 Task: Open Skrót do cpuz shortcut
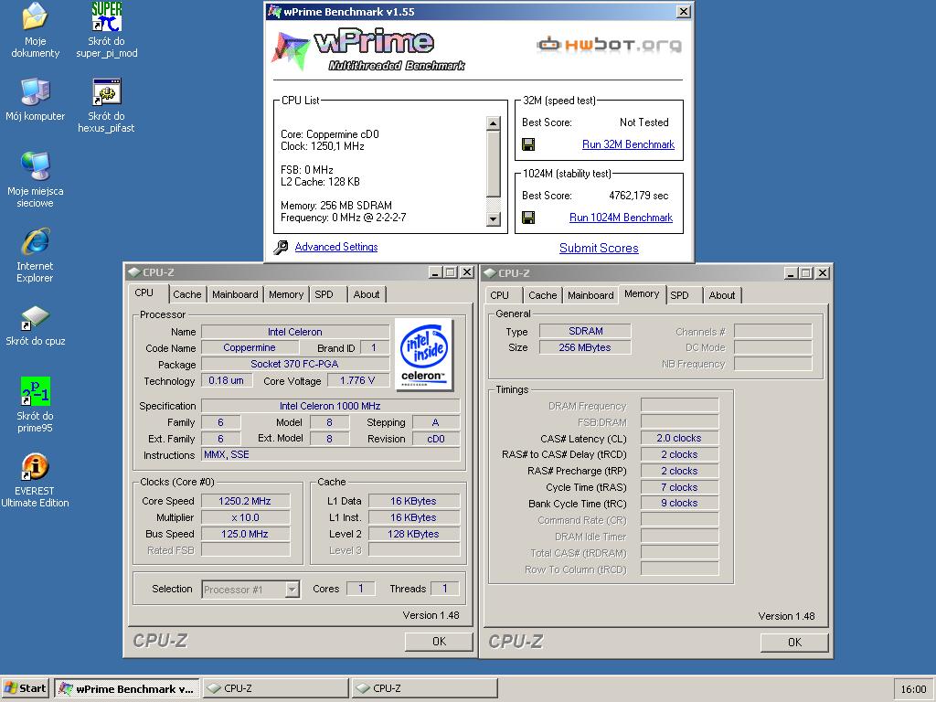point(36,326)
